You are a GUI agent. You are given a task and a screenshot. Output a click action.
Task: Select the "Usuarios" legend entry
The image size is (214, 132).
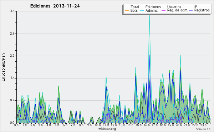click(x=174, y=7)
